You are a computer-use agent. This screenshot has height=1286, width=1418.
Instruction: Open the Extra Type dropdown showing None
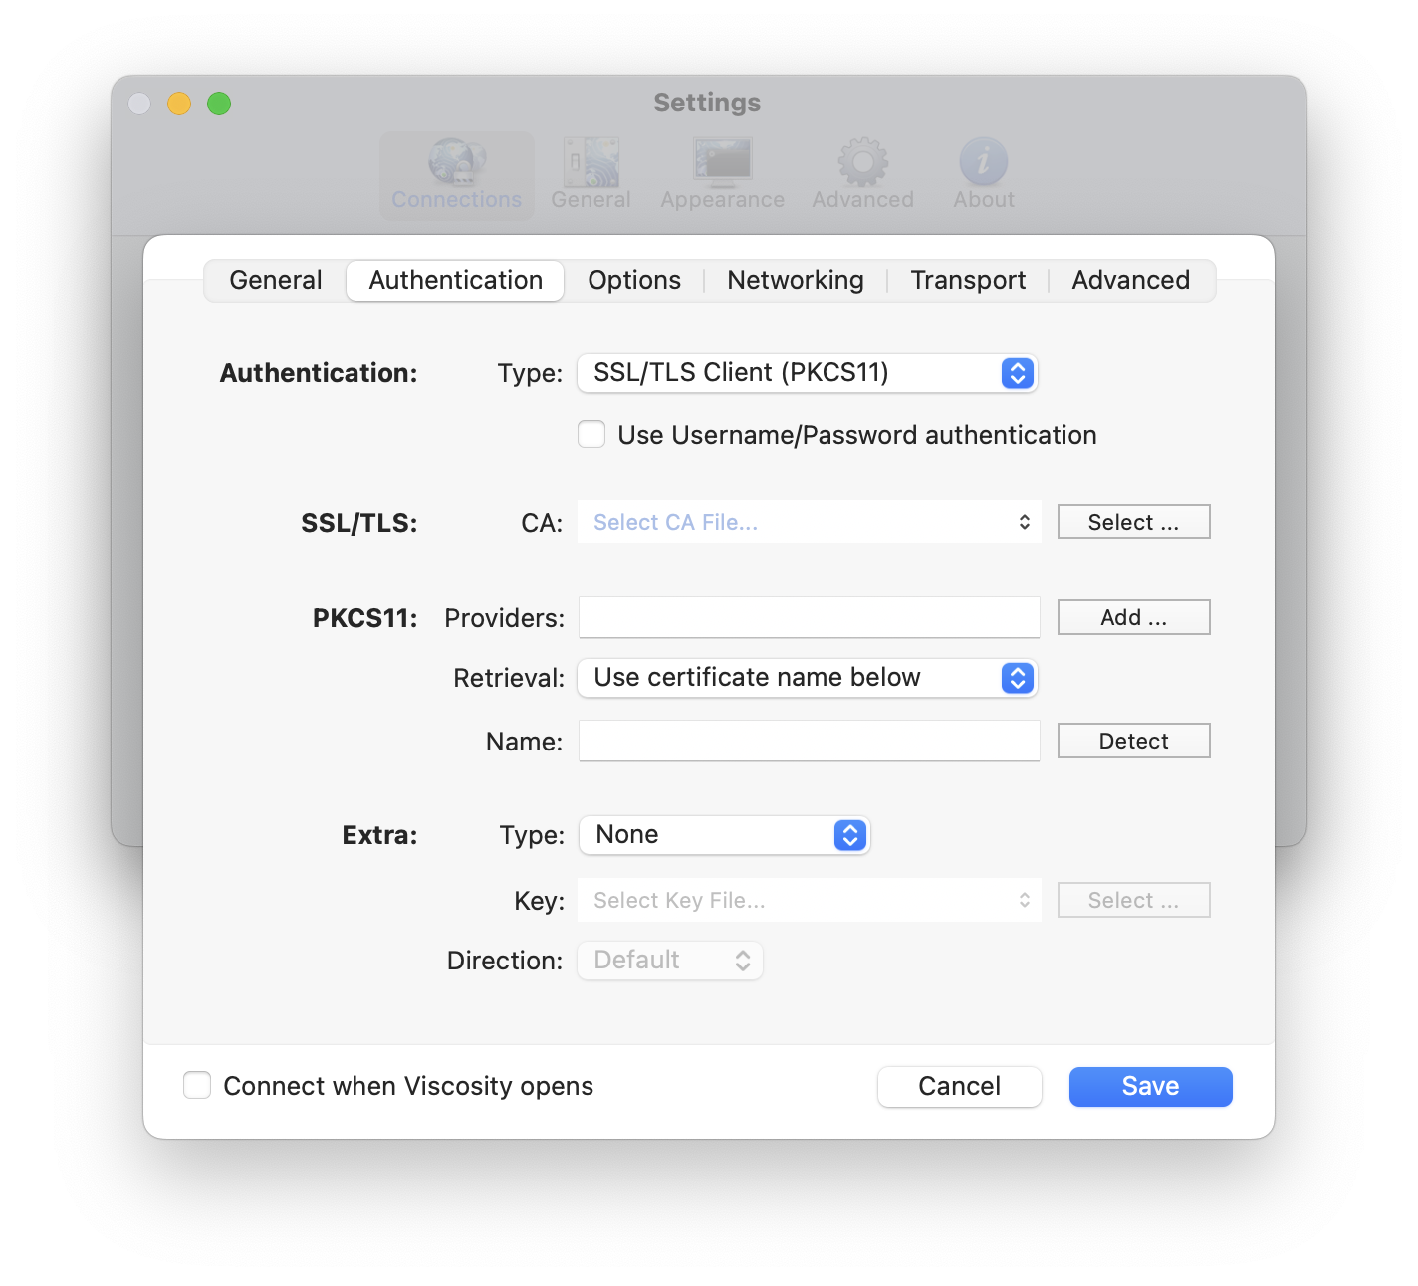pyautogui.click(x=725, y=835)
